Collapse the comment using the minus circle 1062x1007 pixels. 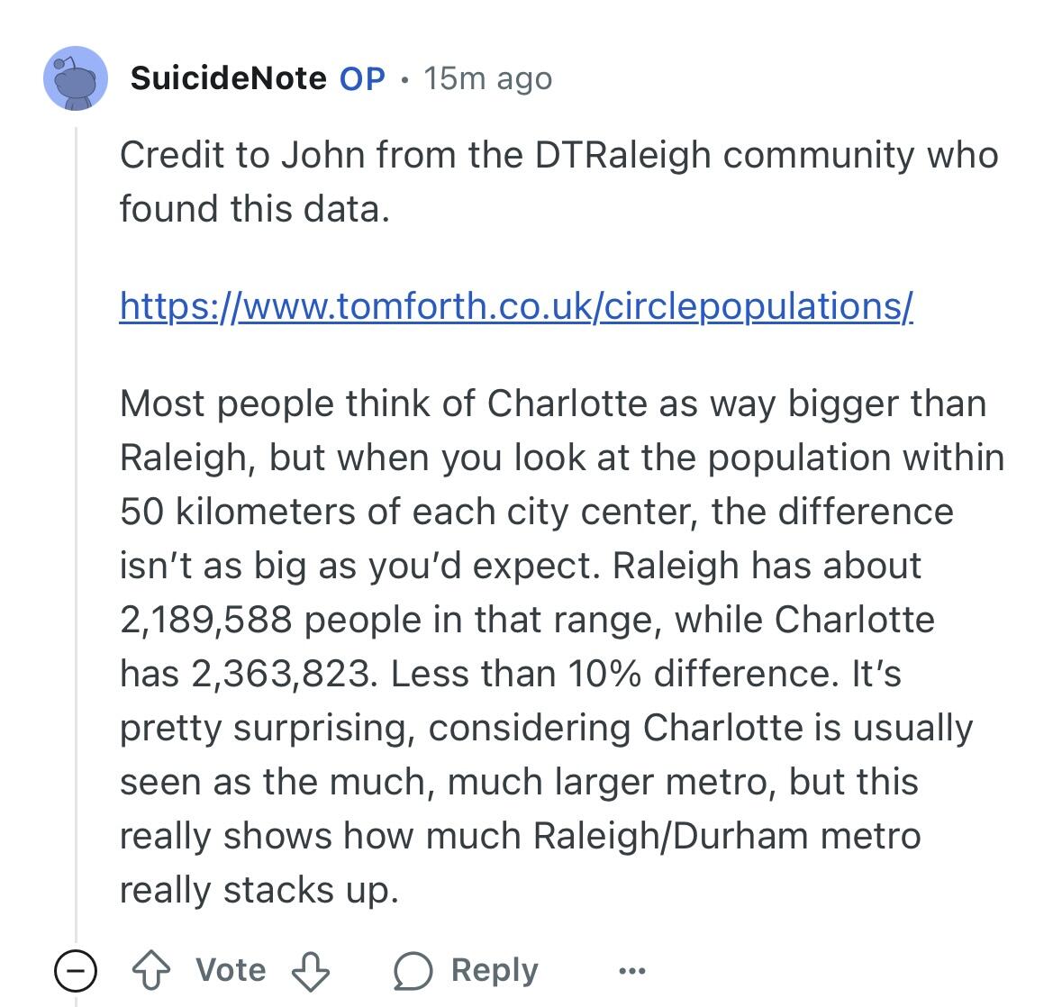point(76,970)
